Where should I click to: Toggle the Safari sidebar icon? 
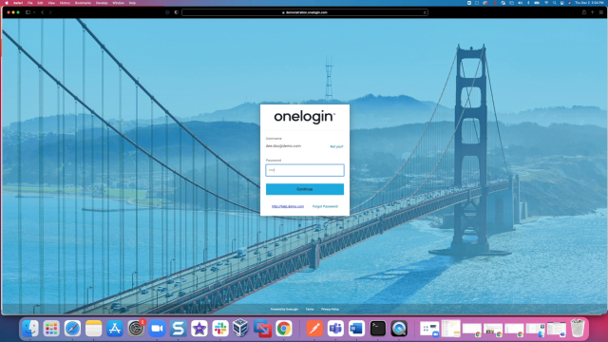[28, 12]
